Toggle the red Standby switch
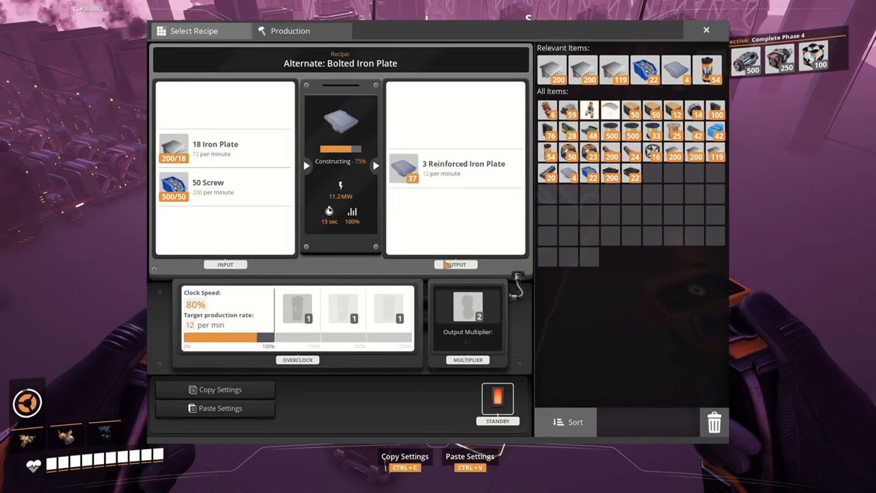The image size is (876, 493). [498, 398]
